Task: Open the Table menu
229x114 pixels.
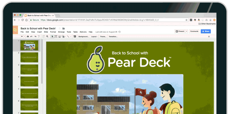Action: [75, 32]
